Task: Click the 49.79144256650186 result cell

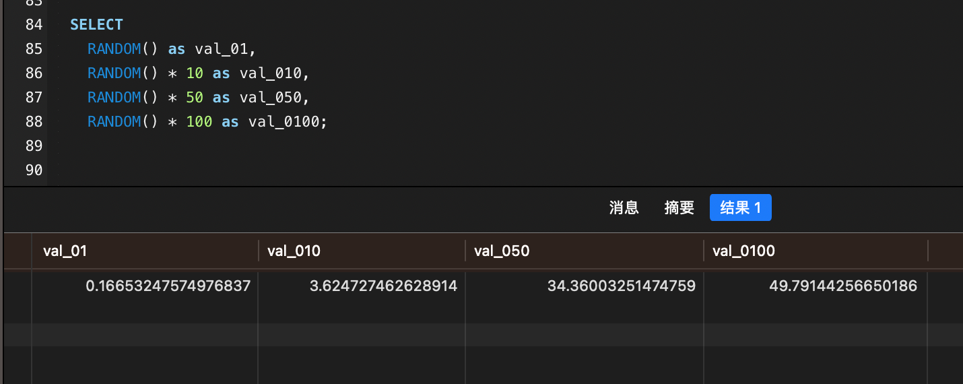Action: [x=842, y=286]
